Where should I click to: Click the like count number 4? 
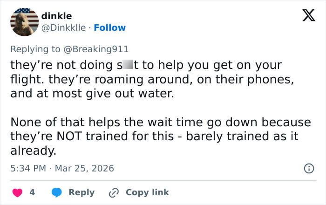32,192
